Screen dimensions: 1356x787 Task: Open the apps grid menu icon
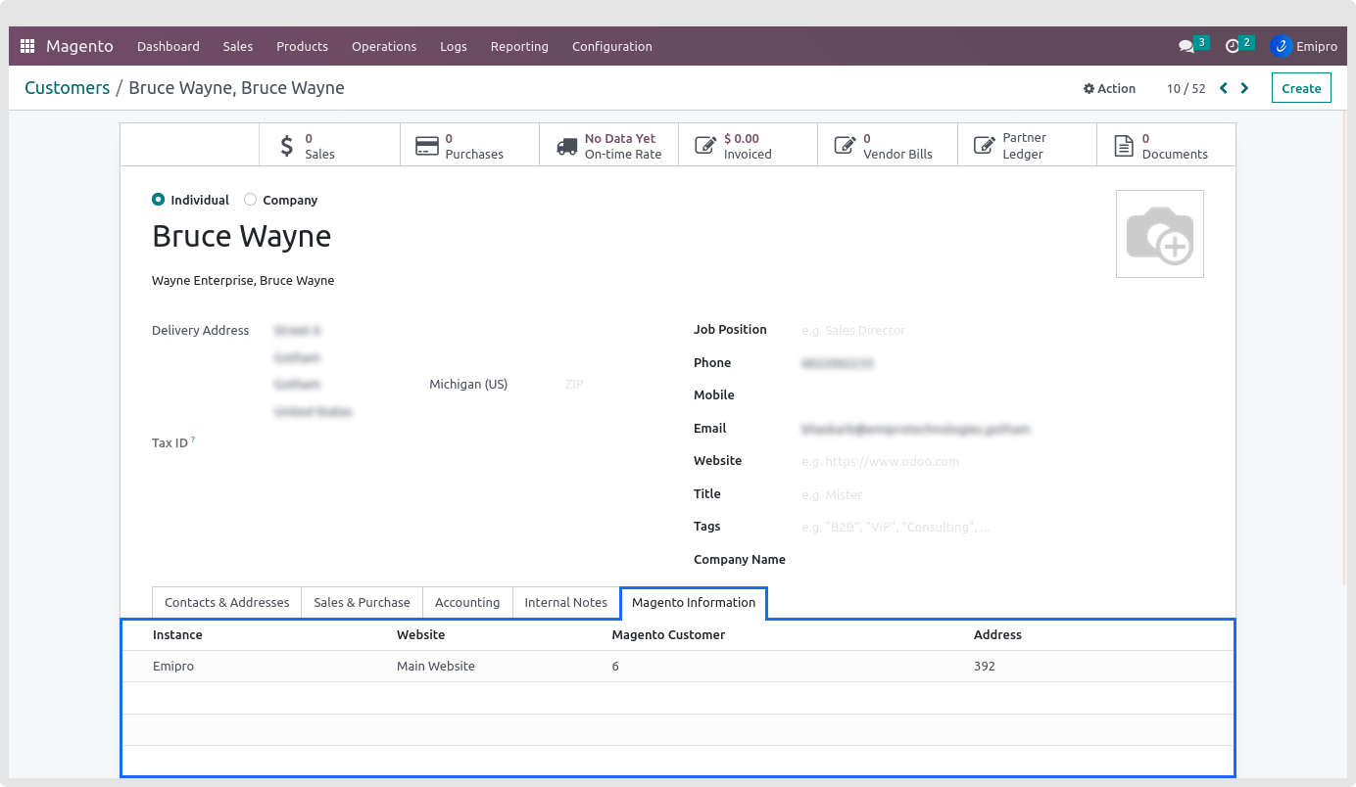(27, 46)
